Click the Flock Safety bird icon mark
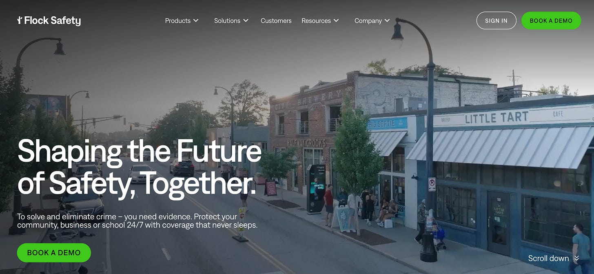Image resolution: width=594 pixels, height=274 pixels. (x=20, y=20)
